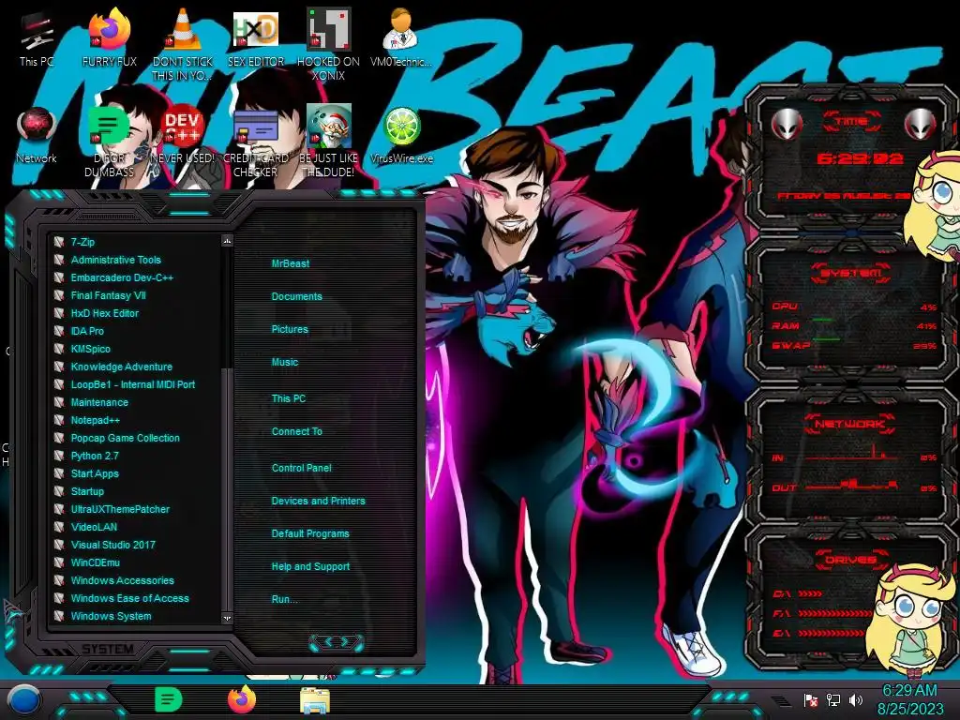The height and width of the screenshot is (720, 960).
Task: Click the right shutdown options arrow
Action: pyautogui.click(x=346, y=641)
